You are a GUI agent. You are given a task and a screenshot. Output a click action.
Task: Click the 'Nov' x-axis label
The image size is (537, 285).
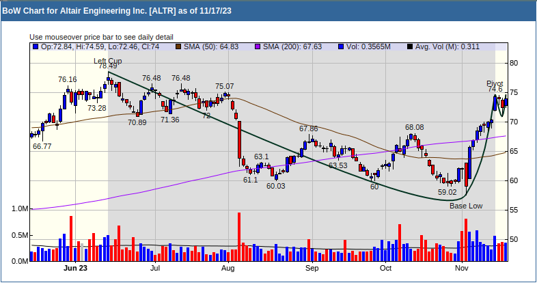tap(462, 268)
